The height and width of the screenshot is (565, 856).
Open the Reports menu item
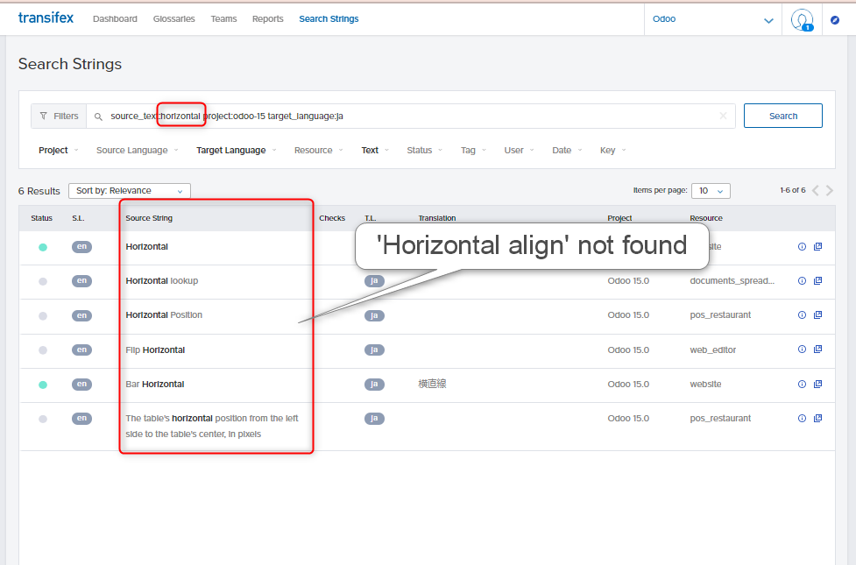268,18
